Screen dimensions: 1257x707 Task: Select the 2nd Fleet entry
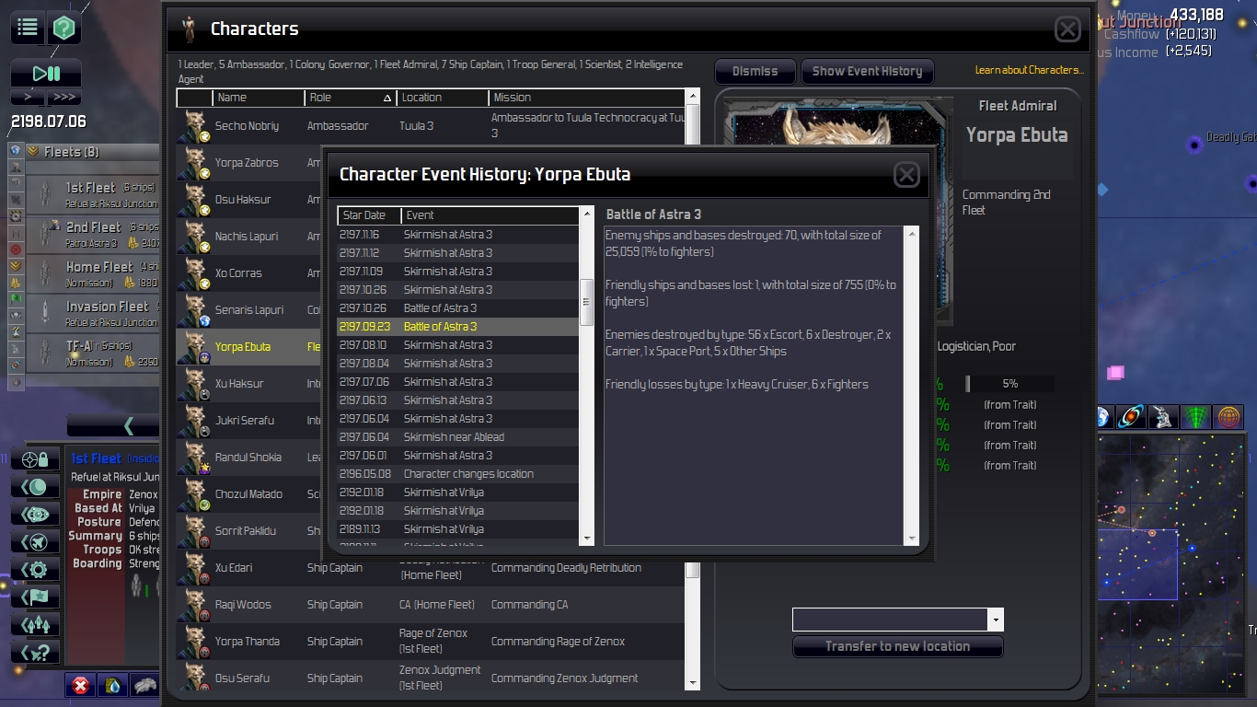click(x=93, y=235)
